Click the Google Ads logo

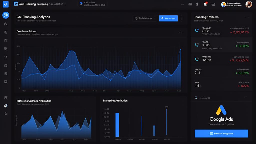(221, 110)
